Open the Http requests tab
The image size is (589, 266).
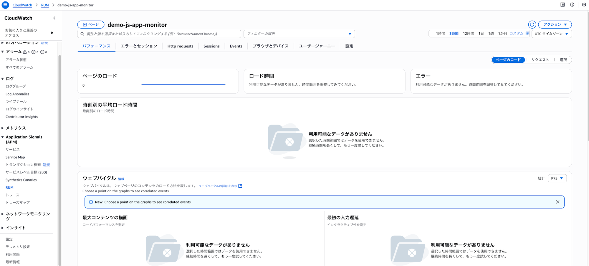180,46
